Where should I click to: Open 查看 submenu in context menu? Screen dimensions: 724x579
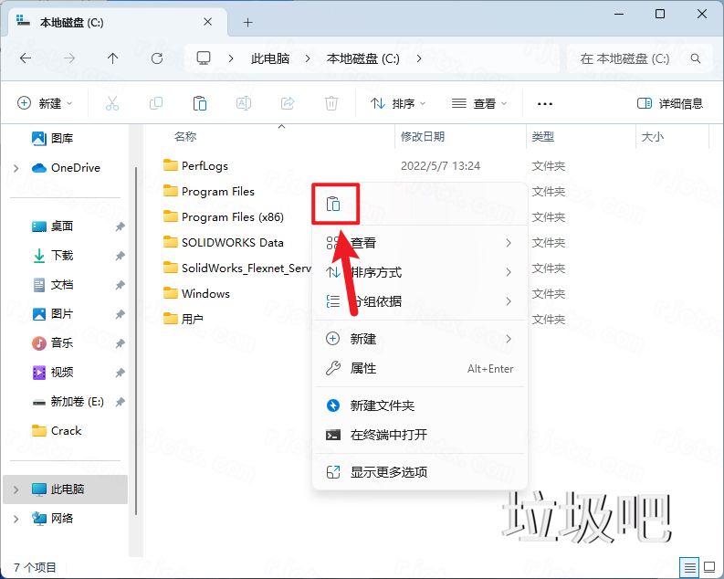click(420, 243)
